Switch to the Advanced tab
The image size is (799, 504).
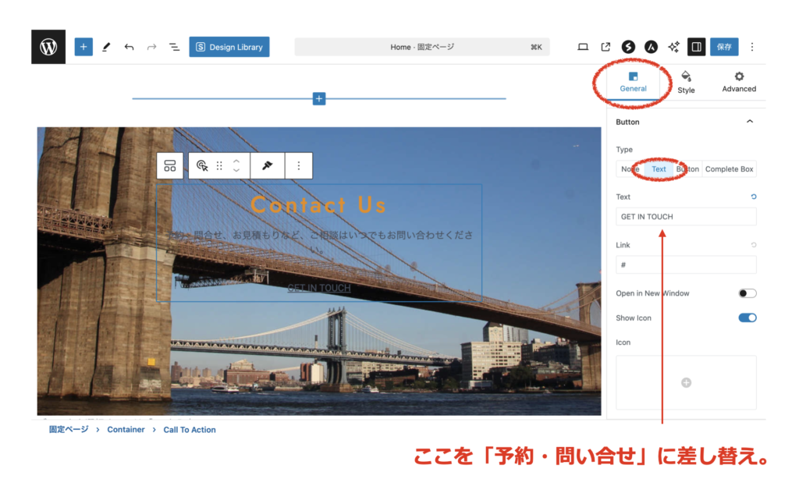[x=739, y=82]
